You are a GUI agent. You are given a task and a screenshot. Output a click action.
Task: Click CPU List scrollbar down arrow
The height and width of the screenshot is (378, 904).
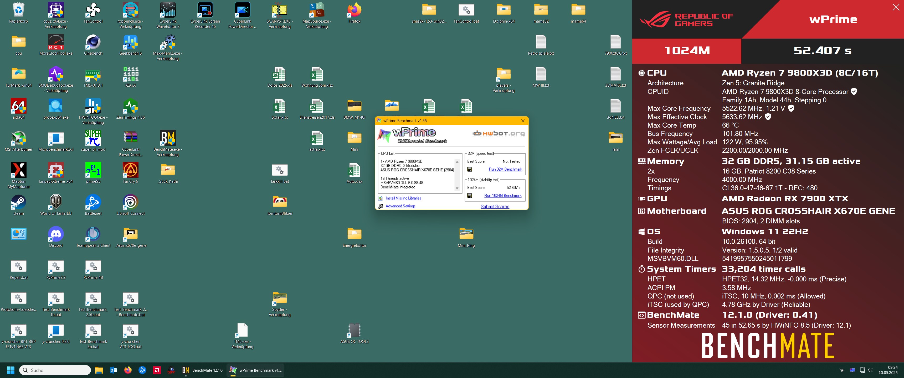tap(457, 189)
